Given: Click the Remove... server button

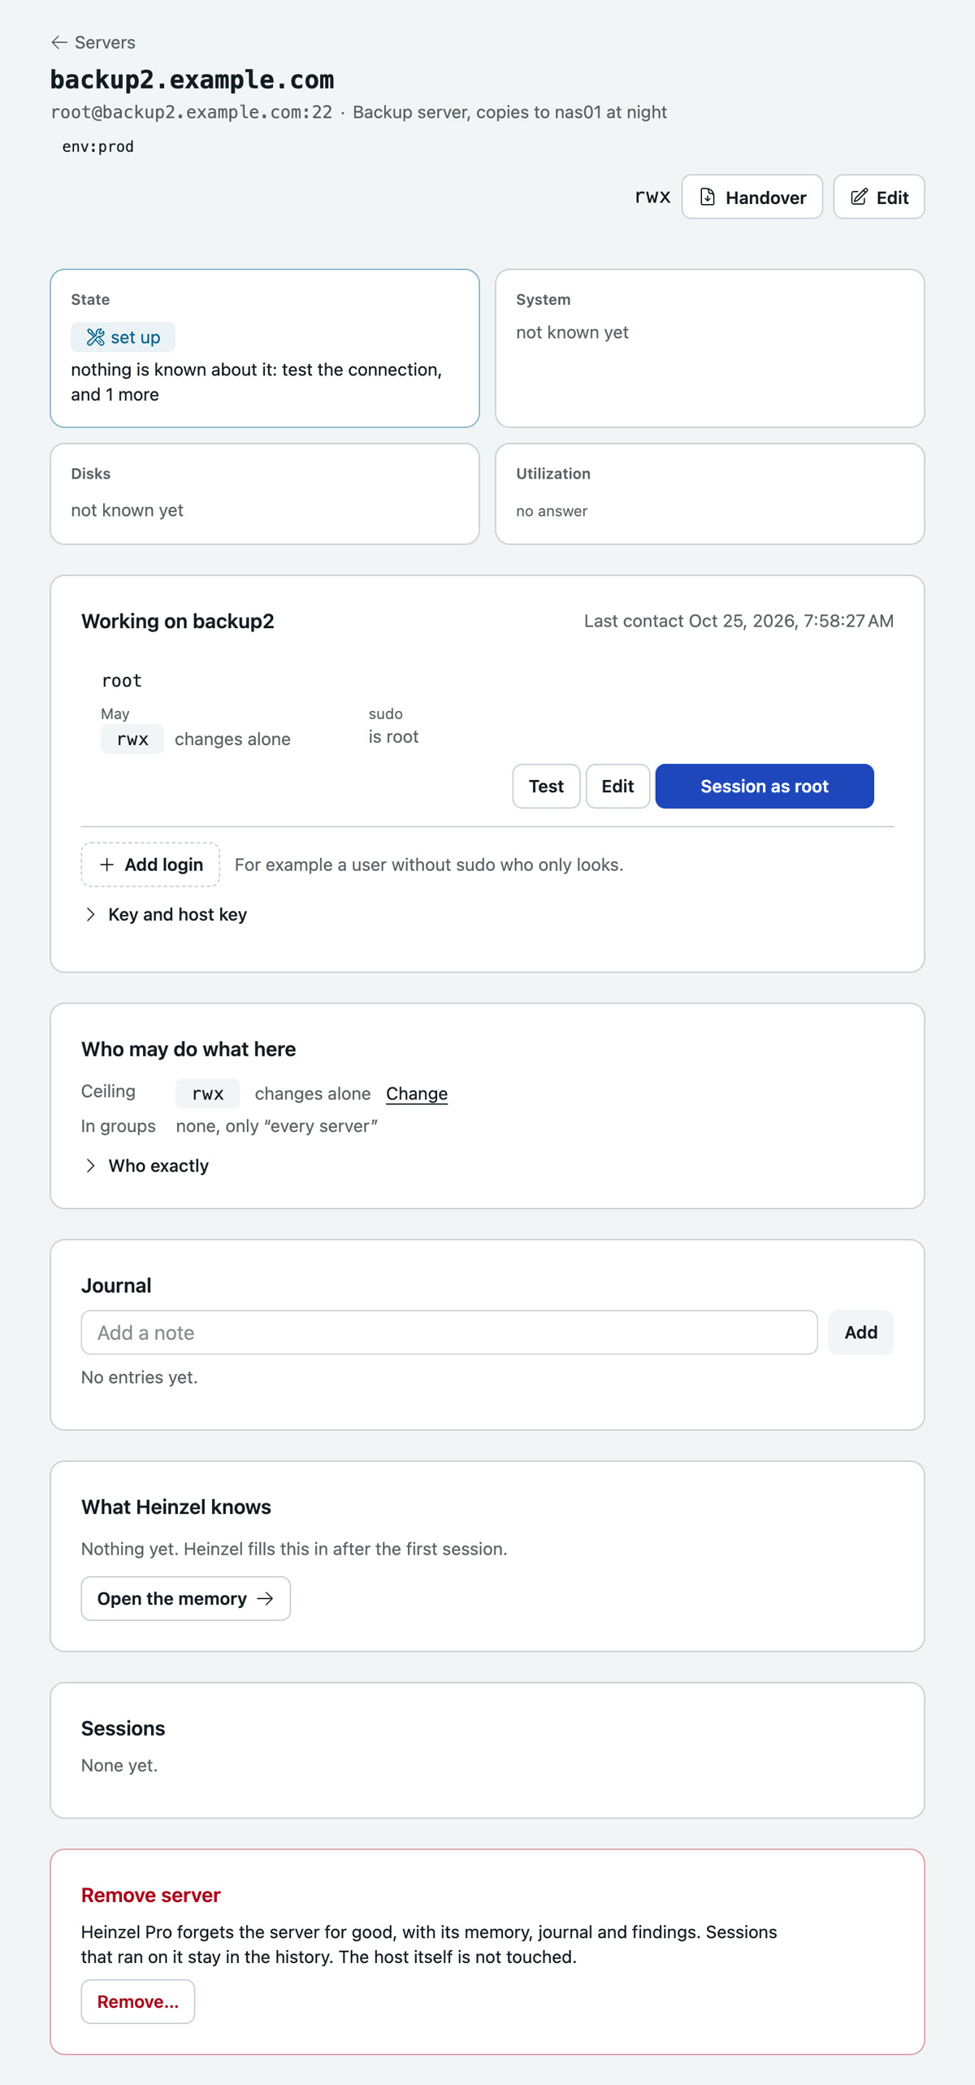Looking at the screenshot, I should [138, 2001].
